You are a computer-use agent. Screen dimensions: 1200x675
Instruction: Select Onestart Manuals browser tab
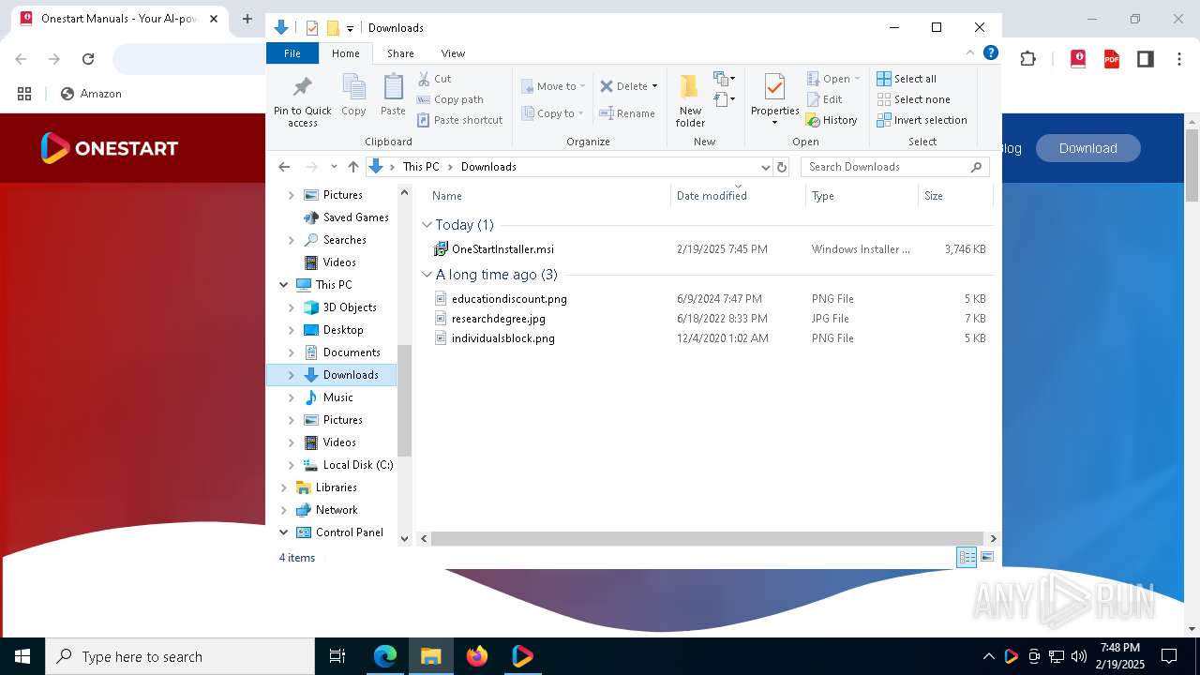120,19
